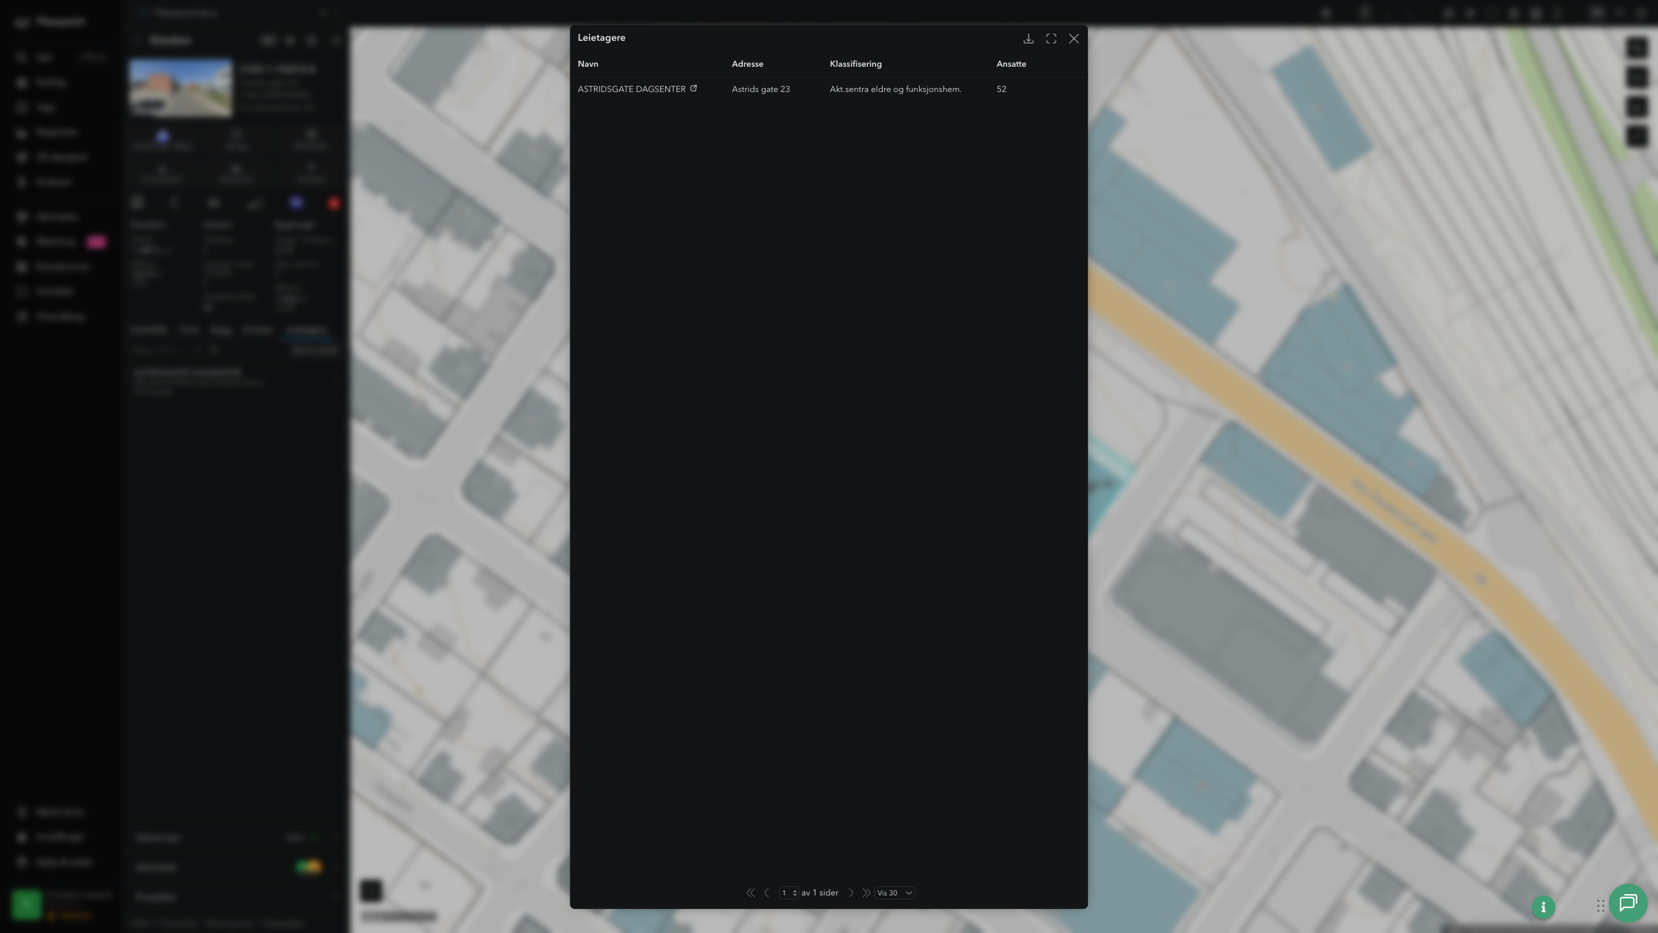This screenshot has width=1658, height=933.
Task: Click 'Akt.sentra eldre og funksjonshem.' classification cell
Action: pos(896,89)
